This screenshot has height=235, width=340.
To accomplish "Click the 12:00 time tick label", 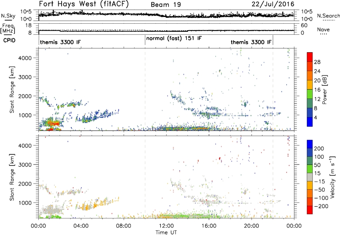I will [x=166, y=226].
